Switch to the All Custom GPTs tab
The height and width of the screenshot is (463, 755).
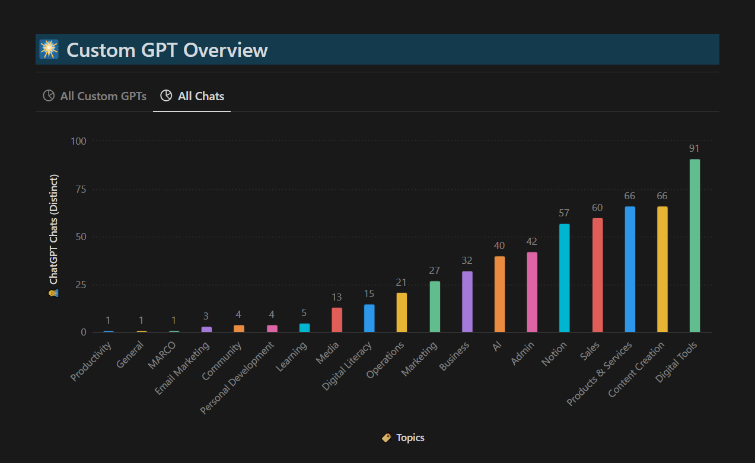click(95, 96)
